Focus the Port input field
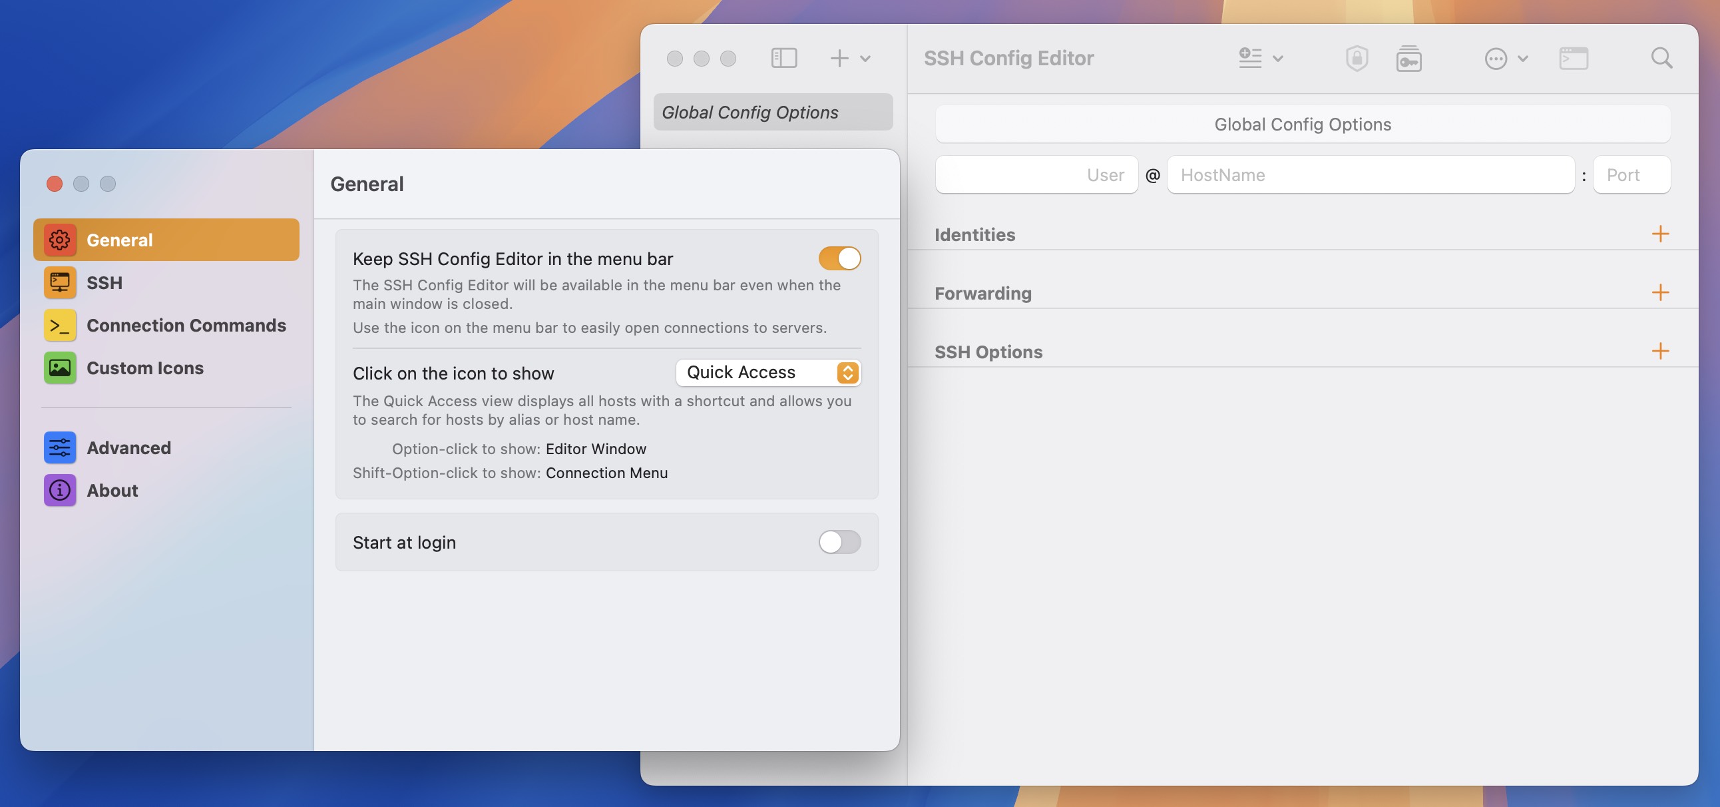The image size is (1720, 807). point(1632,175)
